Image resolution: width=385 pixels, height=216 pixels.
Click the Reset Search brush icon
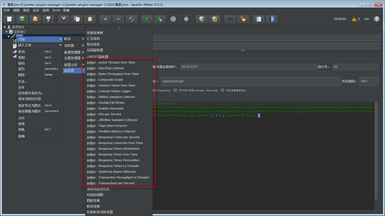point(243,19)
